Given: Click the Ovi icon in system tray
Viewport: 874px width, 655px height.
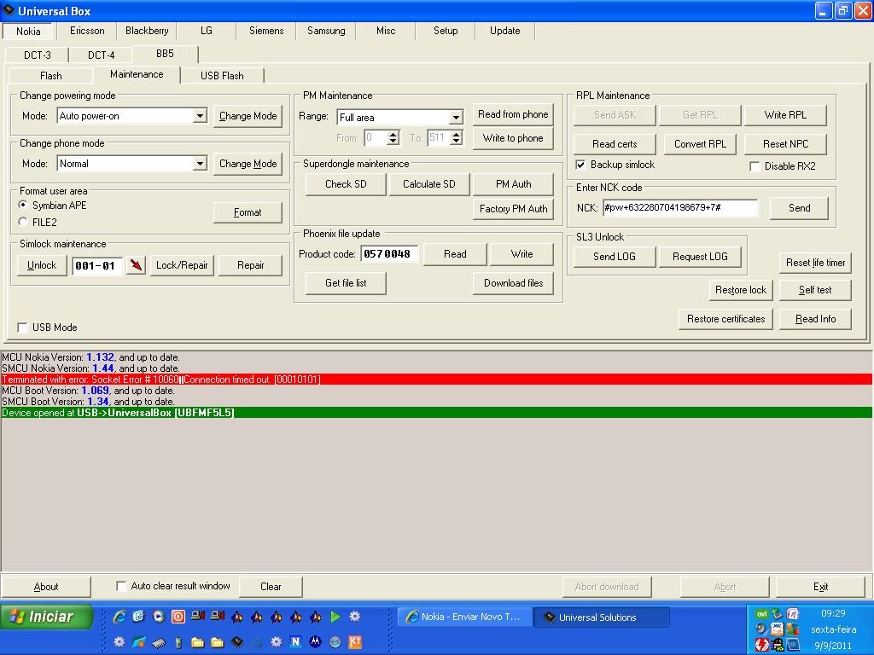Looking at the screenshot, I should (762, 614).
